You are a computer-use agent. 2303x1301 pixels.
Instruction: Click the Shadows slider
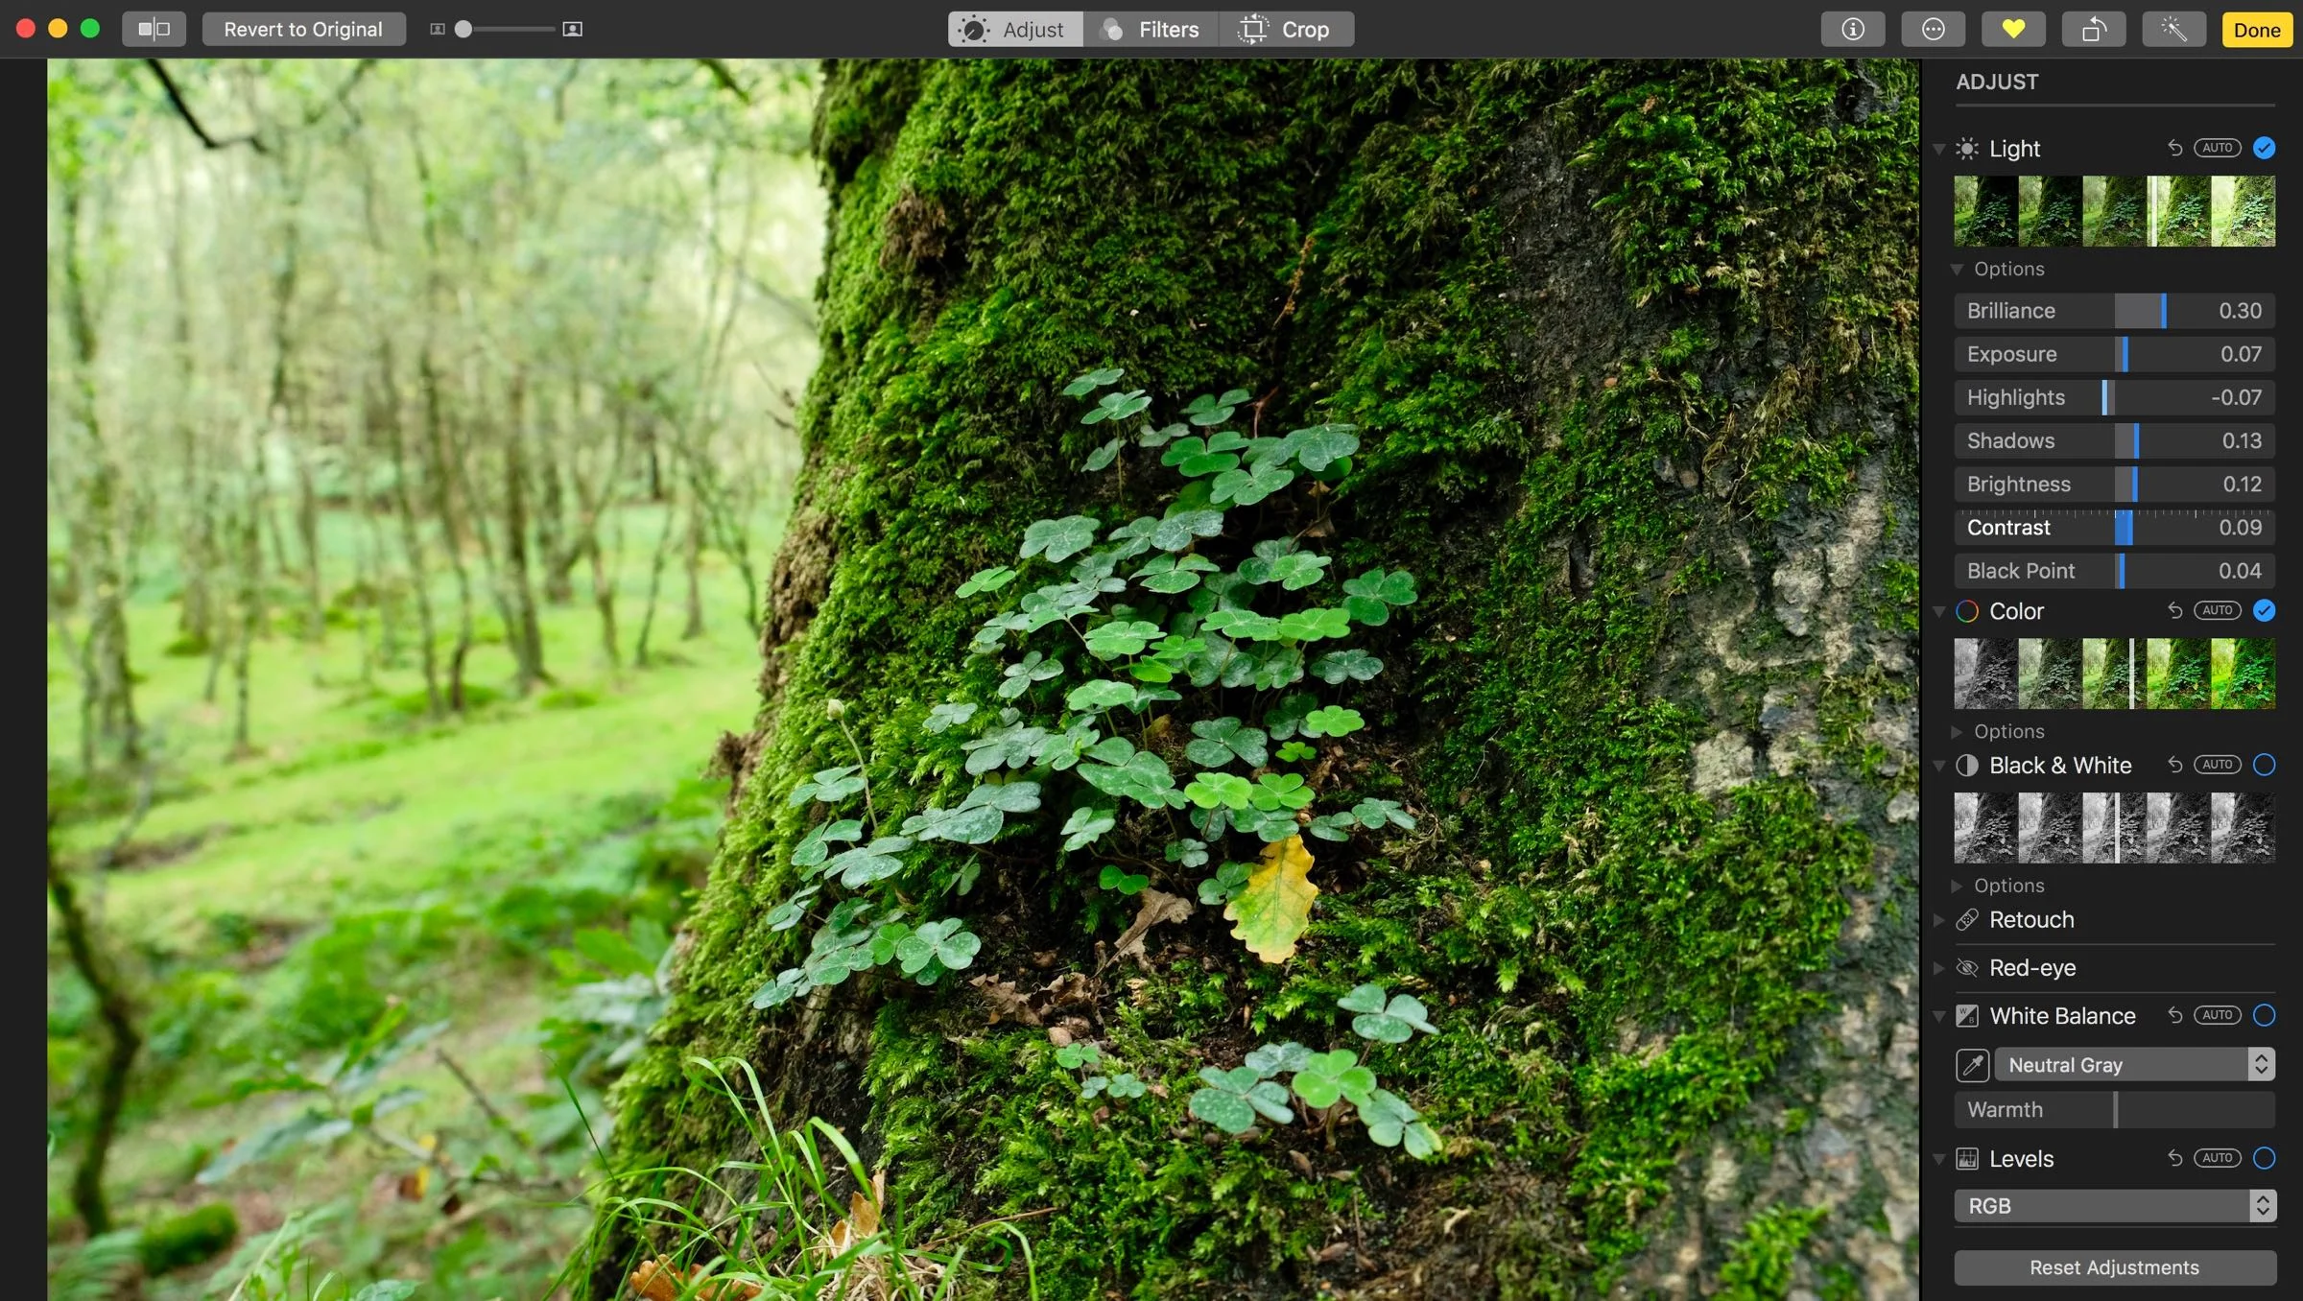click(2115, 440)
